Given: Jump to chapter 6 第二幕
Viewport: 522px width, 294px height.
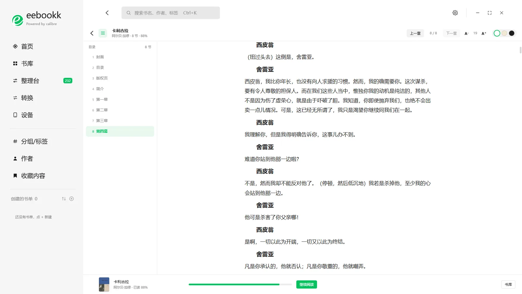Looking at the screenshot, I should 120,110.
